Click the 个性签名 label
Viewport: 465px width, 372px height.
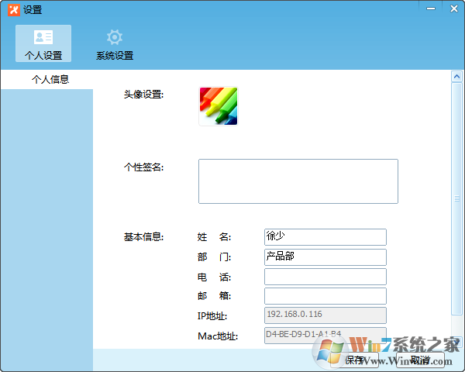pyautogui.click(x=144, y=167)
